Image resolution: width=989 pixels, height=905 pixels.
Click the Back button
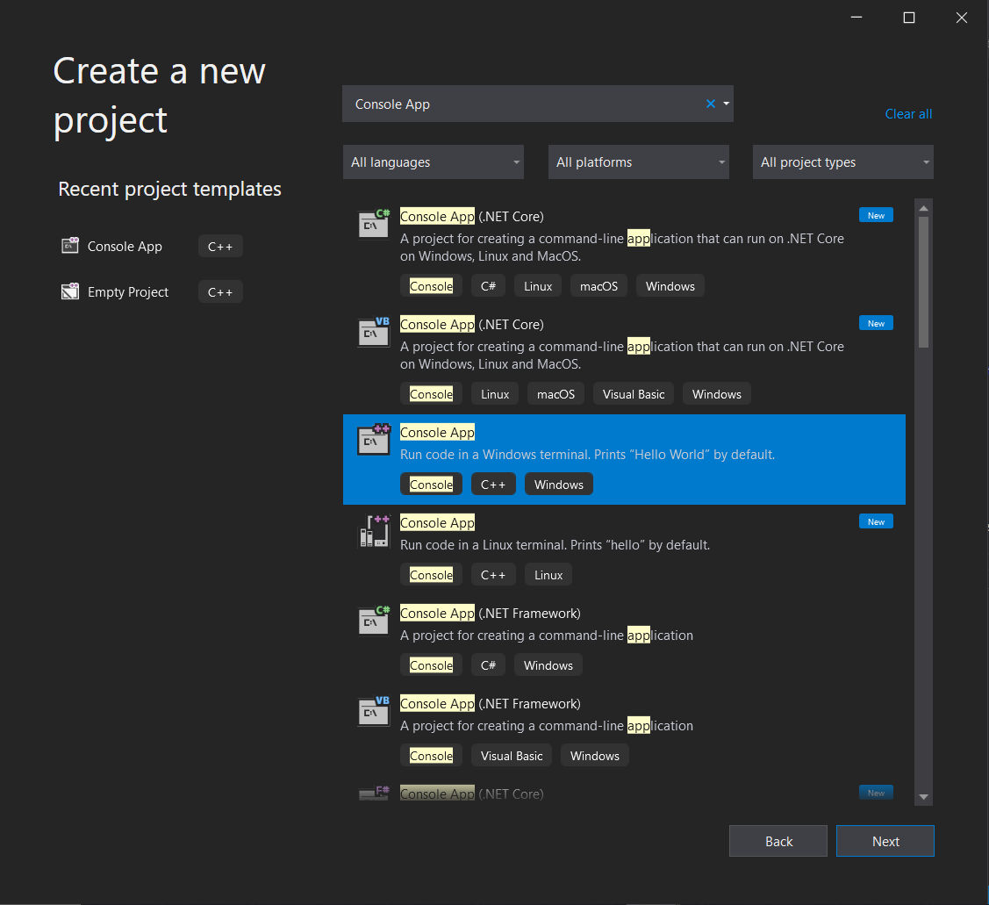778,840
